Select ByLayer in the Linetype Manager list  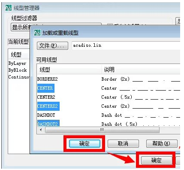point(18,63)
